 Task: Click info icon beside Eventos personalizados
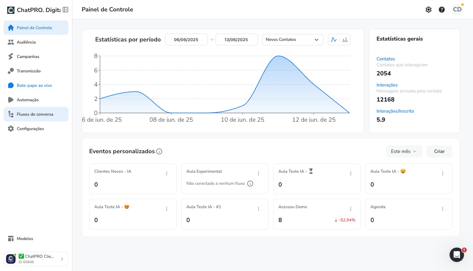[x=159, y=151]
